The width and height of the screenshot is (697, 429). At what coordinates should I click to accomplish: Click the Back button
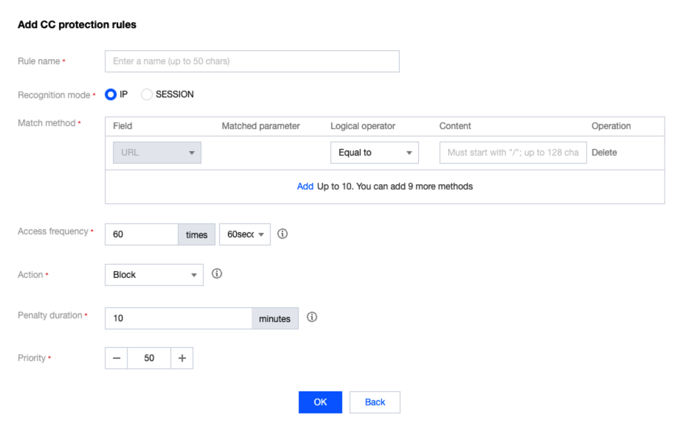[375, 402]
